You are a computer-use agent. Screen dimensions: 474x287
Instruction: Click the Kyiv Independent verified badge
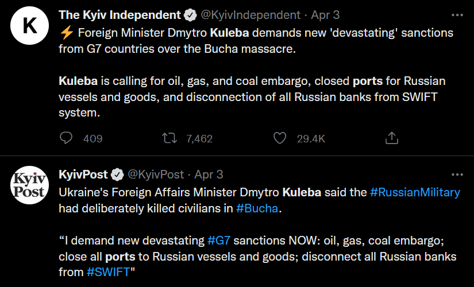190,15
